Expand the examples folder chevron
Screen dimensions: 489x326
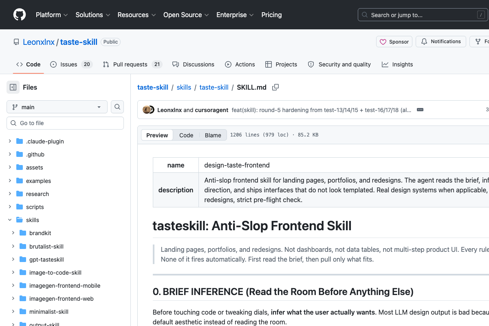[x=10, y=181]
